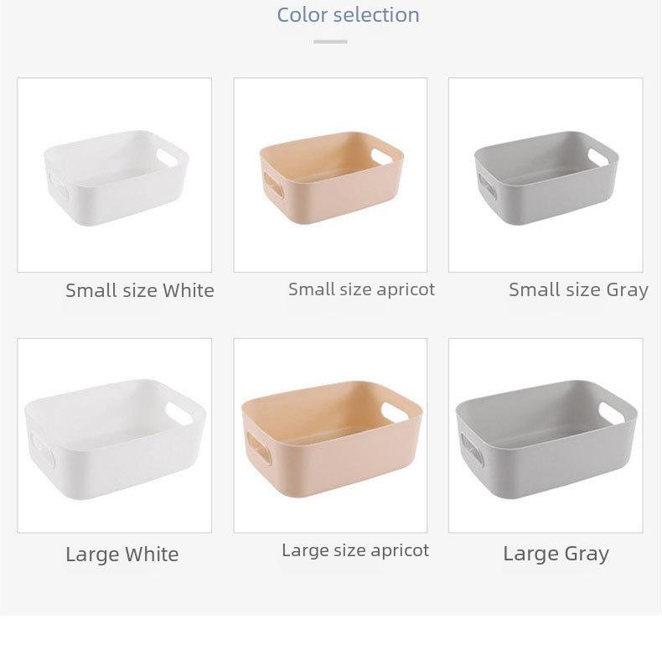Click the handle cutout on small apricot basket
This screenshot has height=656, width=662.
click(x=381, y=157)
